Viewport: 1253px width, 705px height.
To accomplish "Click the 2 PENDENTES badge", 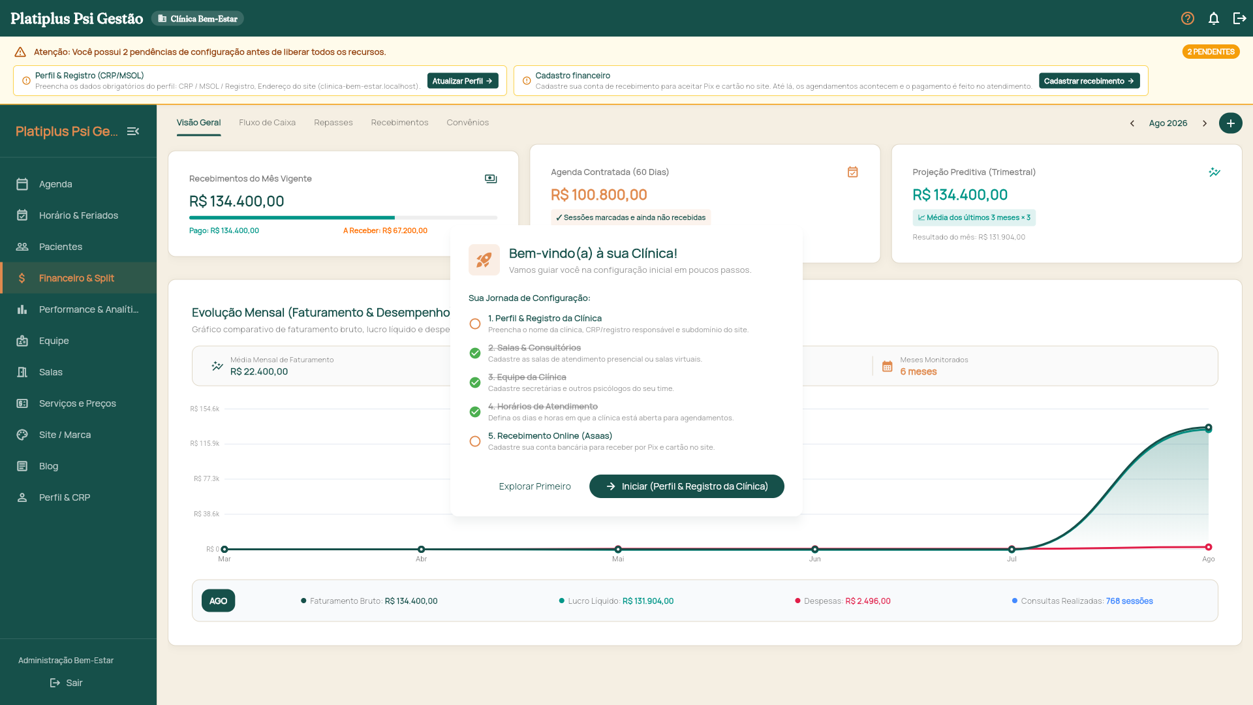I will (x=1211, y=52).
